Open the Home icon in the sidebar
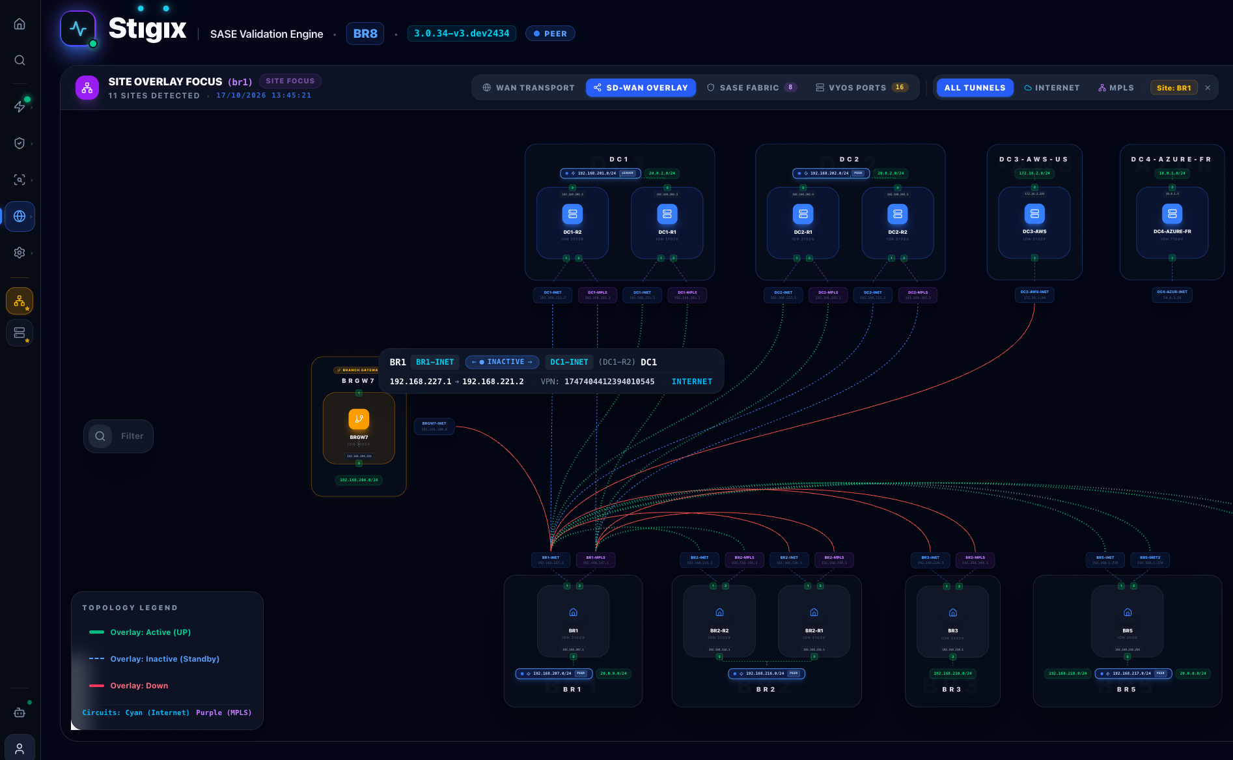The image size is (1233, 760). click(20, 24)
